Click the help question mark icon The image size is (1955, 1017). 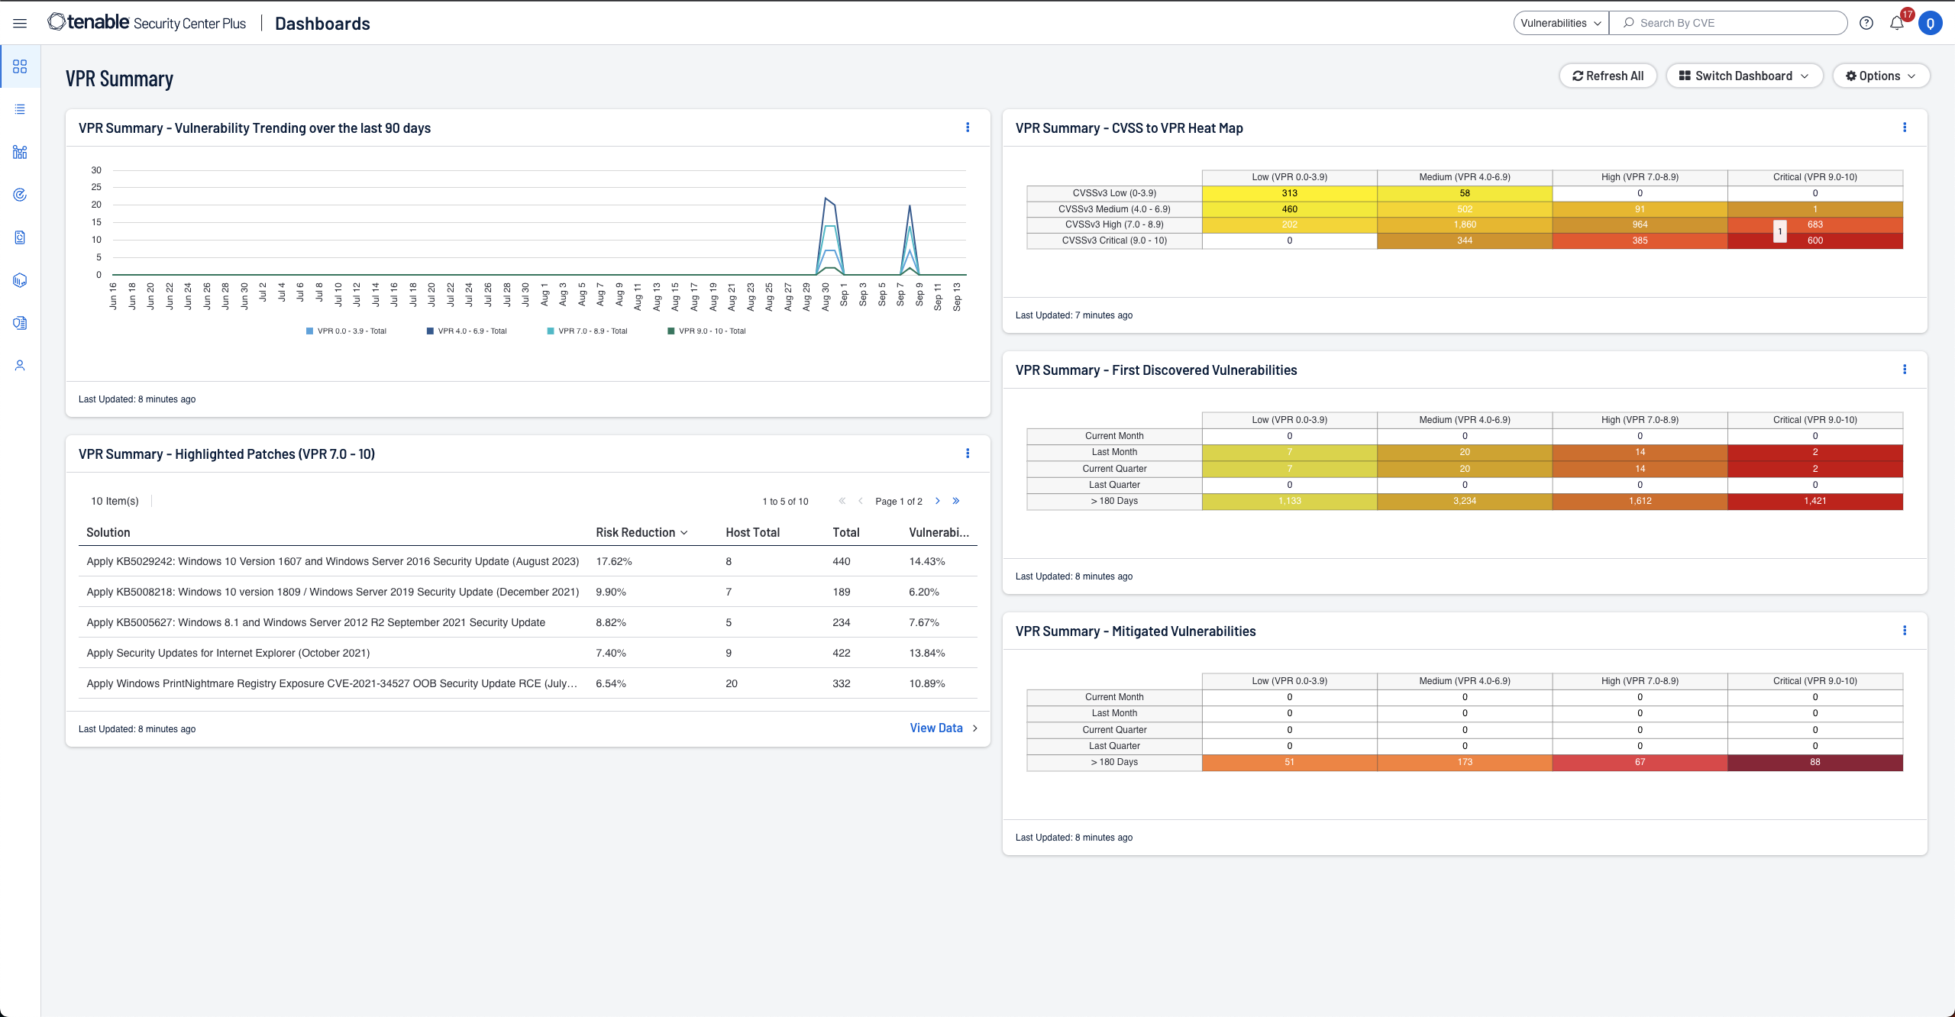click(x=1866, y=24)
